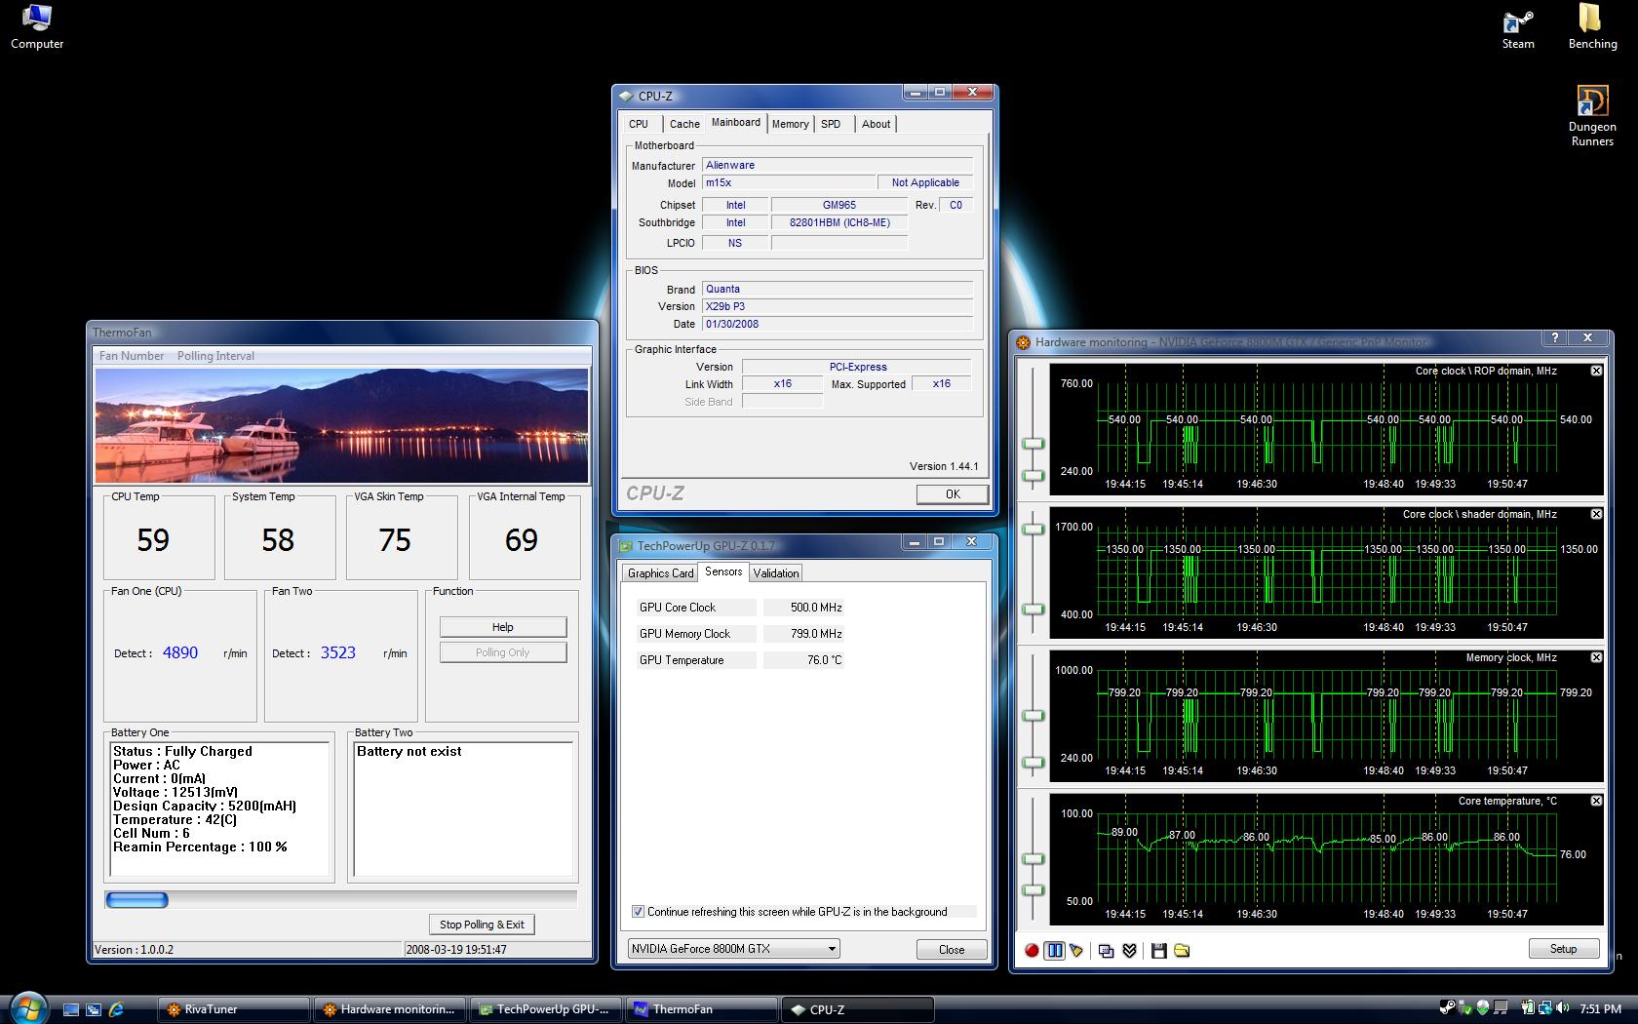Click the floppy disk save icon

[1158, 950]
